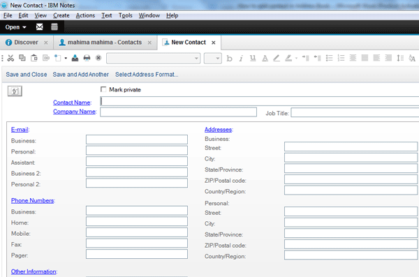Click the numbered list icon
The image size is (419, 277).
pos(341,58)
